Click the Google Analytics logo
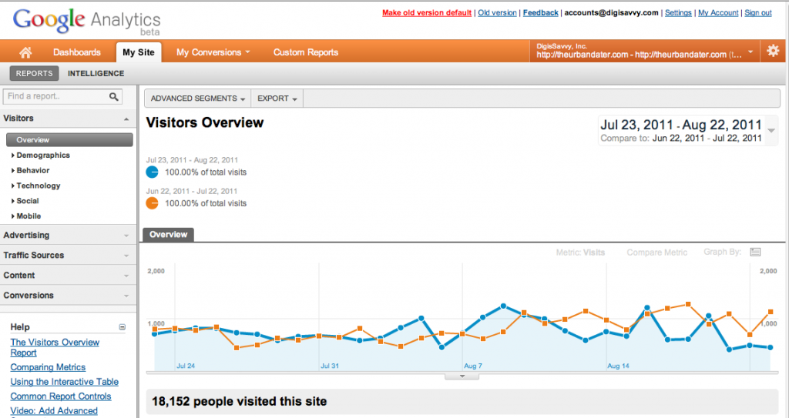789x418 pixels. tap(86, 22)
